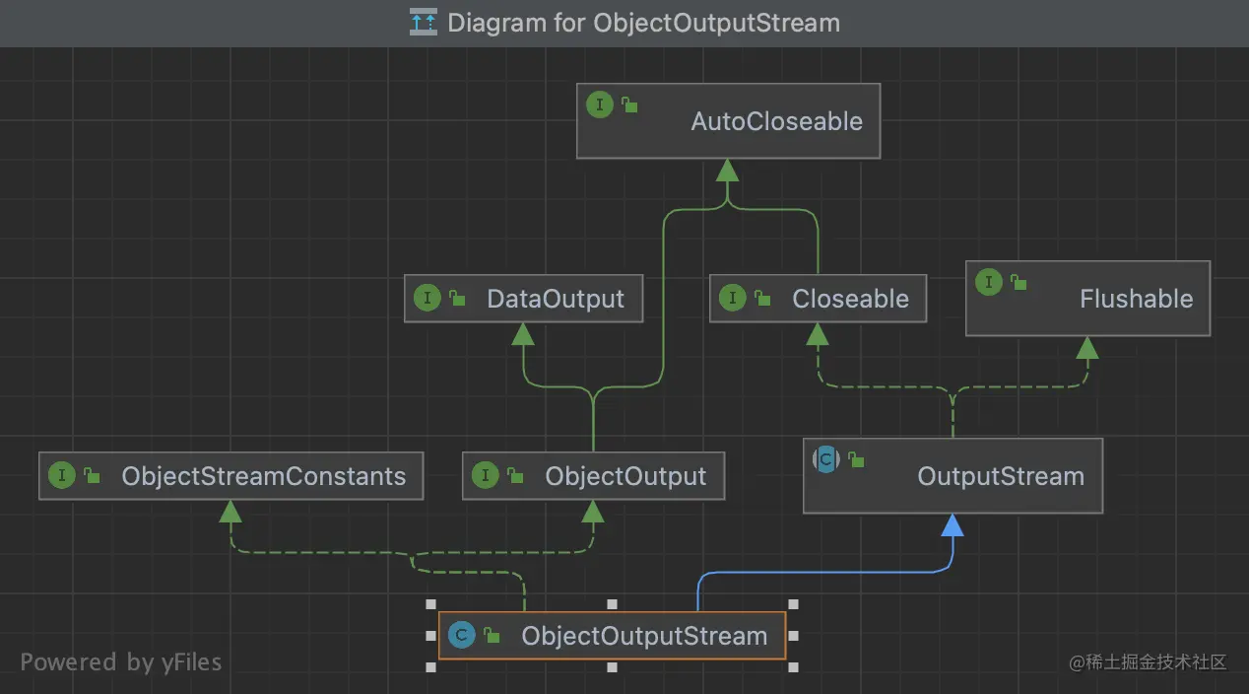
Task: Click the public lock icon on Closeable
Action: click(x=762, y=298)
